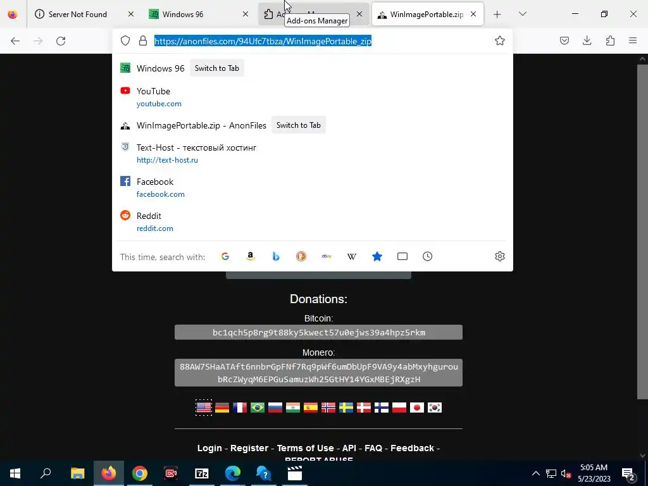Search this time with Amazon
648x486 pixels.
251,256
